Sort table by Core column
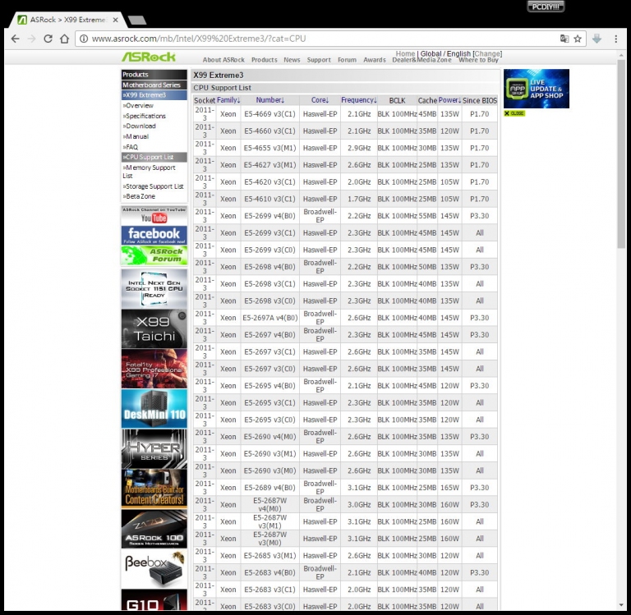 pyautogui.click(x=320, y=99)
